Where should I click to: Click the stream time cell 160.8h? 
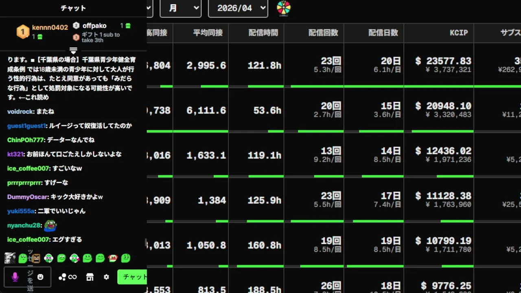[x=265, y=245]
